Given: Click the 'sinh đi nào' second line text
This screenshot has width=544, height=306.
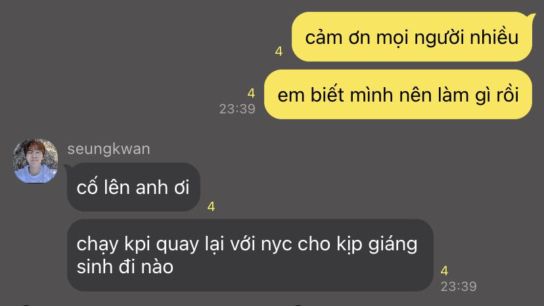Looking at the screenshot, I should [x=125, y=267].
